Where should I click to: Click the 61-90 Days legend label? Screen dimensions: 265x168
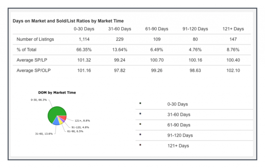pos(179,125)
